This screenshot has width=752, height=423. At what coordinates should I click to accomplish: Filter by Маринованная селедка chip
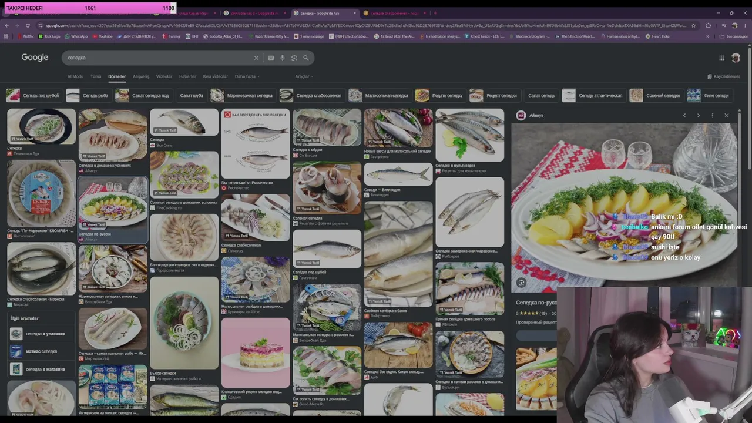click(x=243, y=95)
